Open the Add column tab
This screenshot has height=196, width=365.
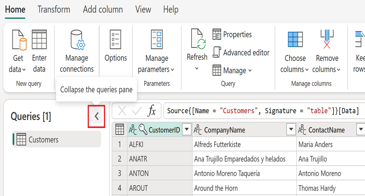[103, 9]
